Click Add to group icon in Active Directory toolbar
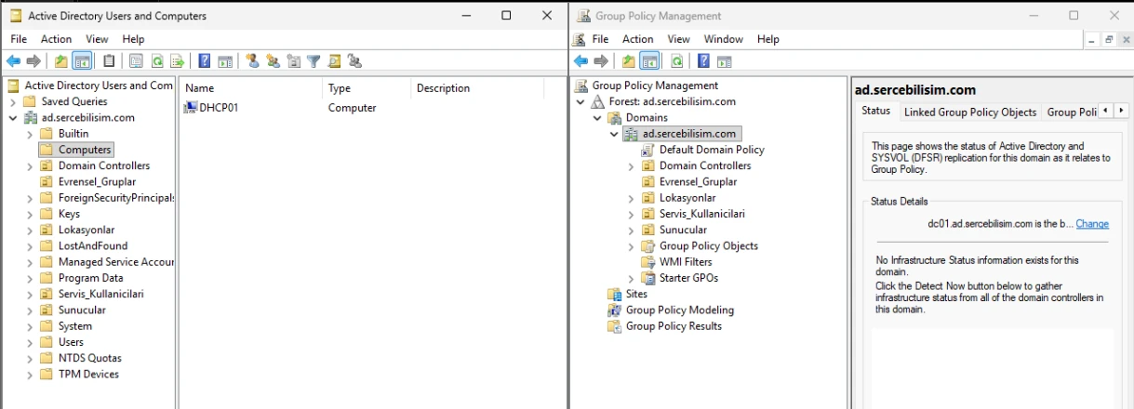The width and height of the screenshot is (1134, 409). (354, 61)
